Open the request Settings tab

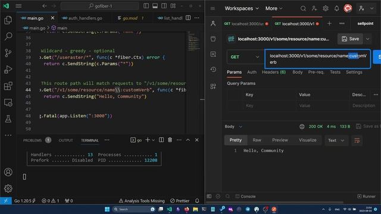pyautogui.click(x=354, y=72)
